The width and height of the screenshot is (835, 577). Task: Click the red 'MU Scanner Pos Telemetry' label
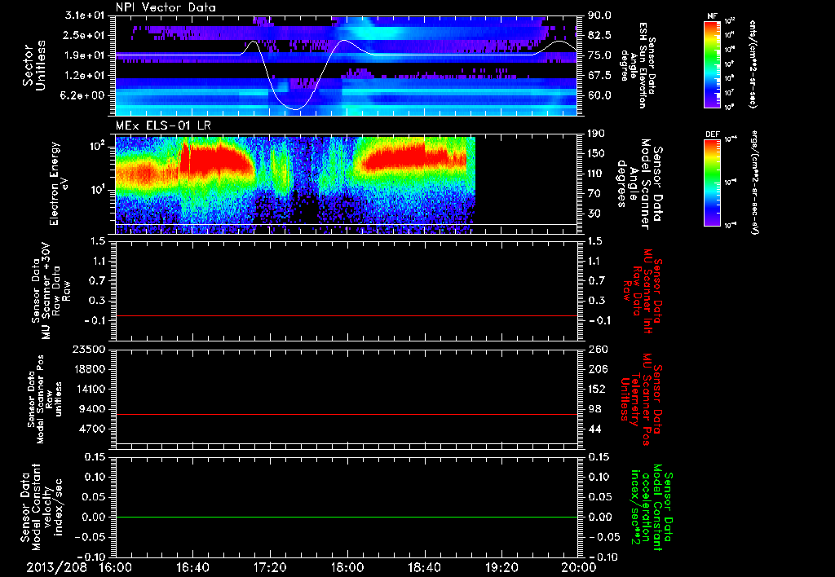coord(642,399)
